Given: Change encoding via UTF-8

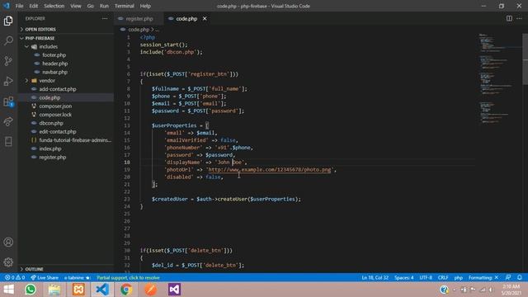Looking at the screenshot, I should pos(426,278).
